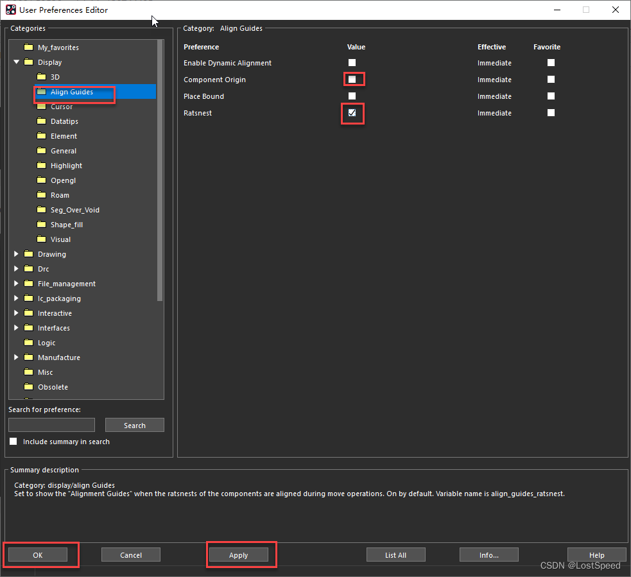Click the Datatips folder icon
The image size is (631, 577).
coord(42,121)
